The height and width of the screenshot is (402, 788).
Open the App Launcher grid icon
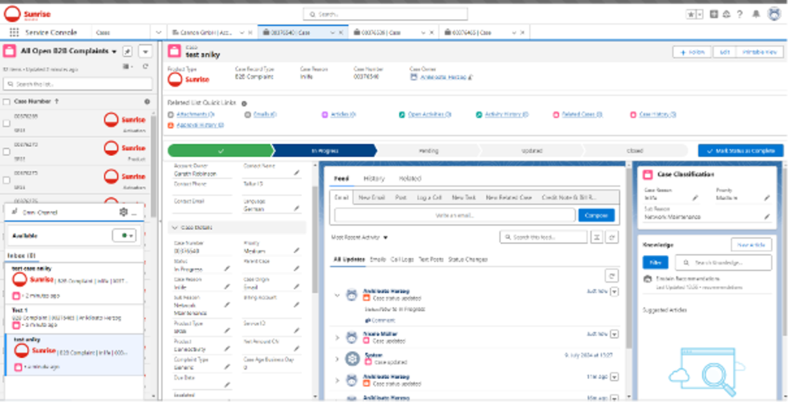pos(14,32)
